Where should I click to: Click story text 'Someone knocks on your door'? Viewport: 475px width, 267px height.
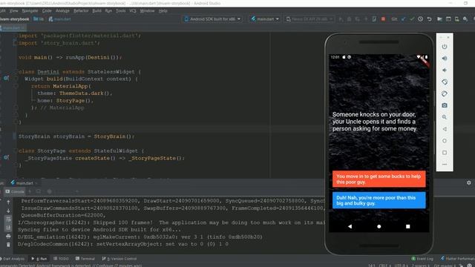tap(374, 122)
